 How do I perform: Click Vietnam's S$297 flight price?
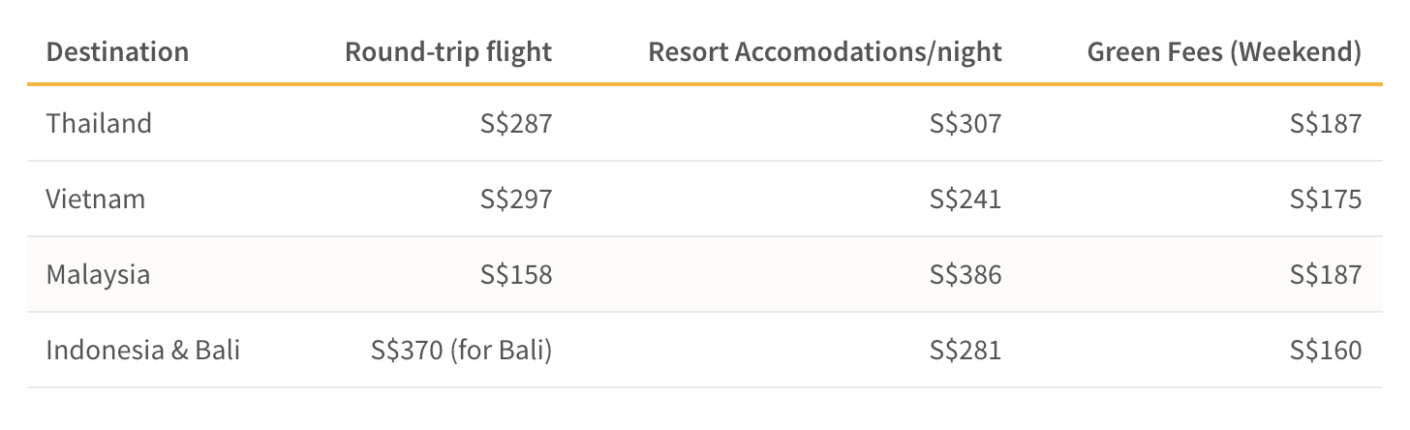click(x=517, y=199)
